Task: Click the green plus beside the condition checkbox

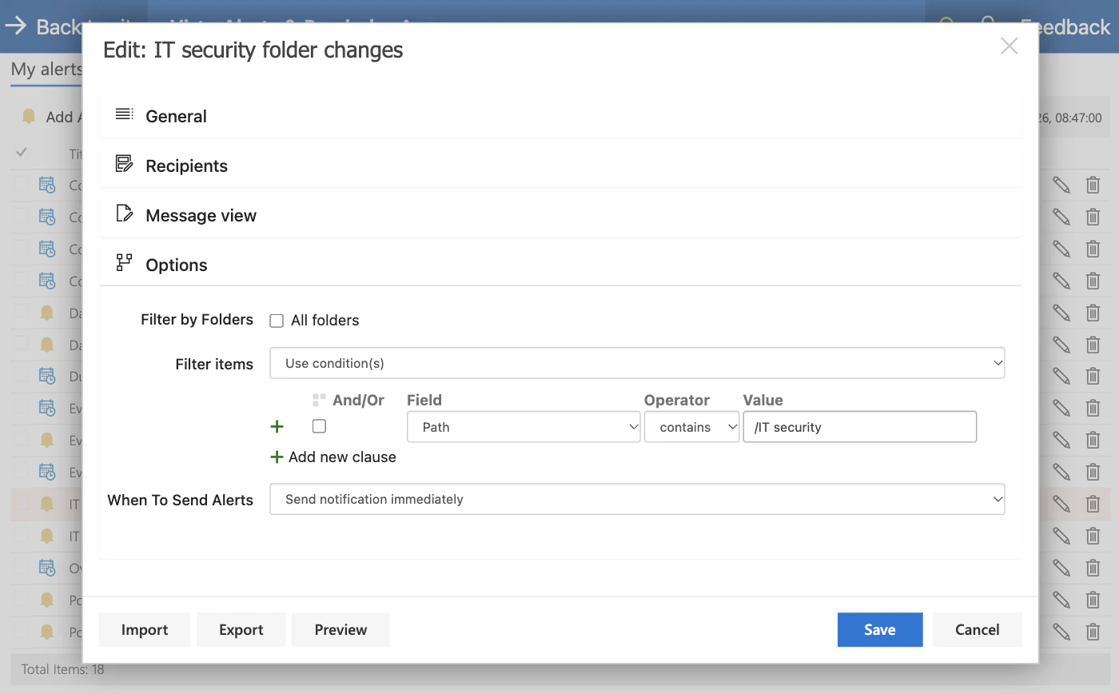Action: pos(277,427)
